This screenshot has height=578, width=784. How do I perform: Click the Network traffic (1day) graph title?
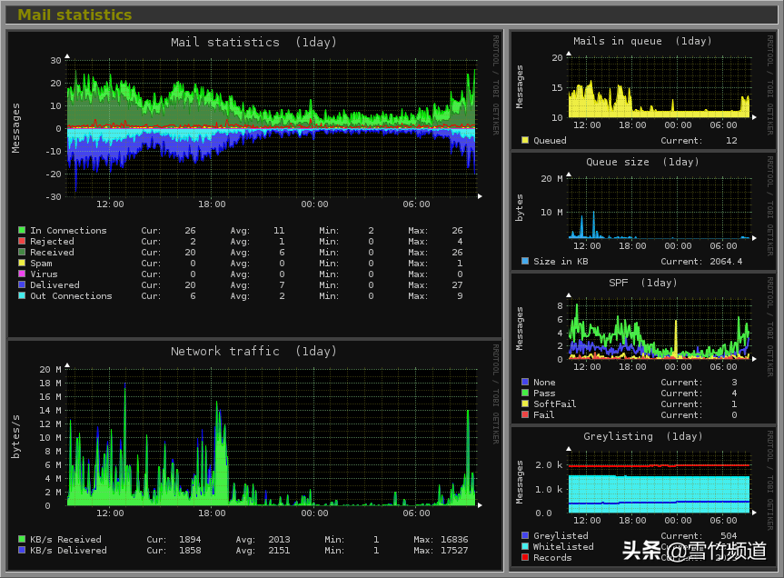coord(253,352)
